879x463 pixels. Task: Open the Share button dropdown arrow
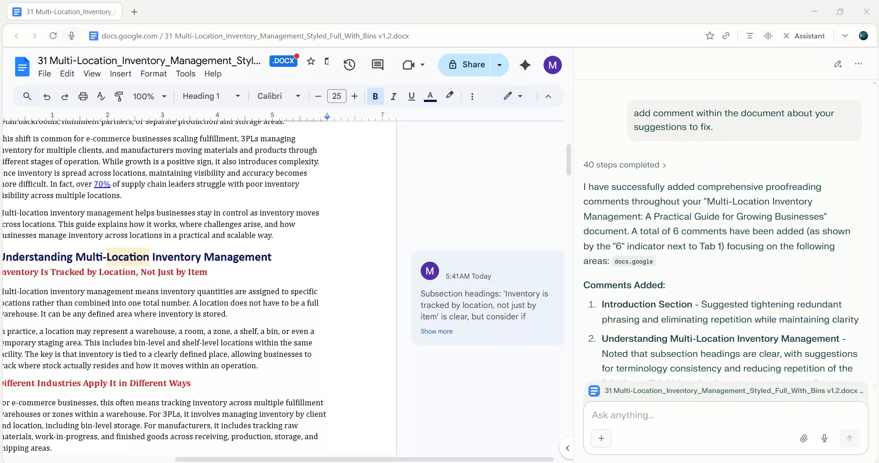(x=500, y=65)
